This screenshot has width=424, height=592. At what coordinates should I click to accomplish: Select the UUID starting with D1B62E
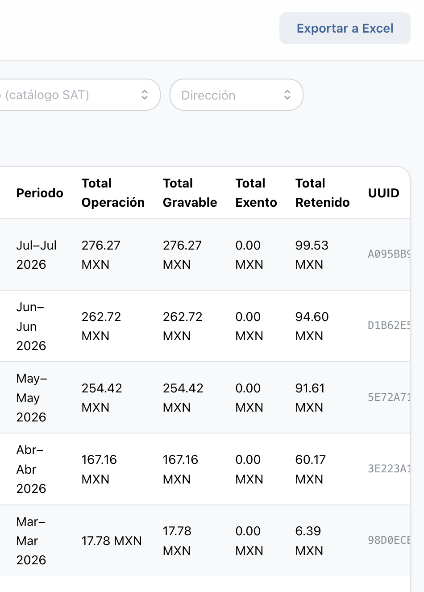pyautogui.click(x=389, y=325)
